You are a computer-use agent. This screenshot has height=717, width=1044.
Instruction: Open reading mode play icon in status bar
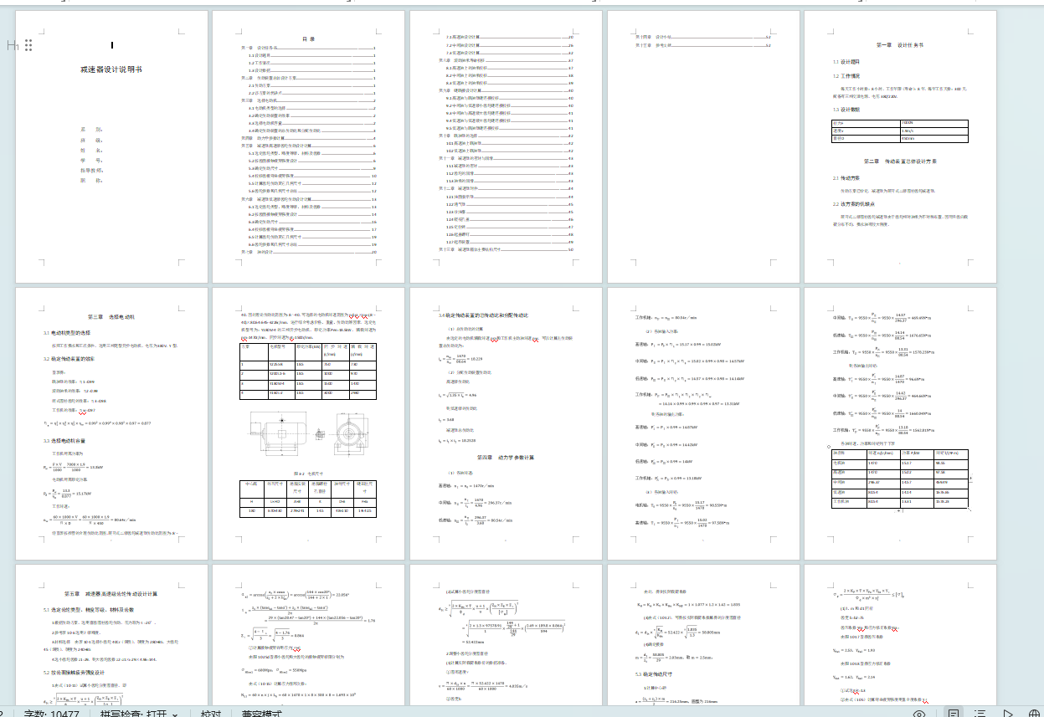click(x=1008, y=713)
